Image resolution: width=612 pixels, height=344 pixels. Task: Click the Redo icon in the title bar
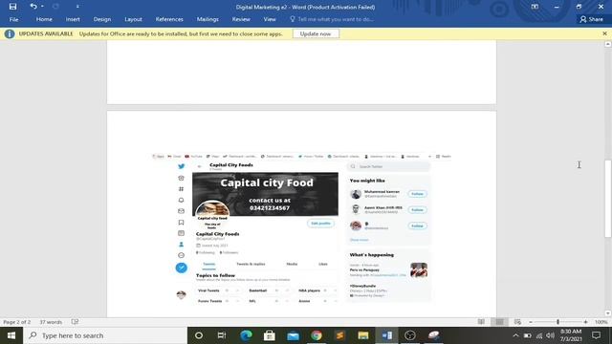point(55,7)
